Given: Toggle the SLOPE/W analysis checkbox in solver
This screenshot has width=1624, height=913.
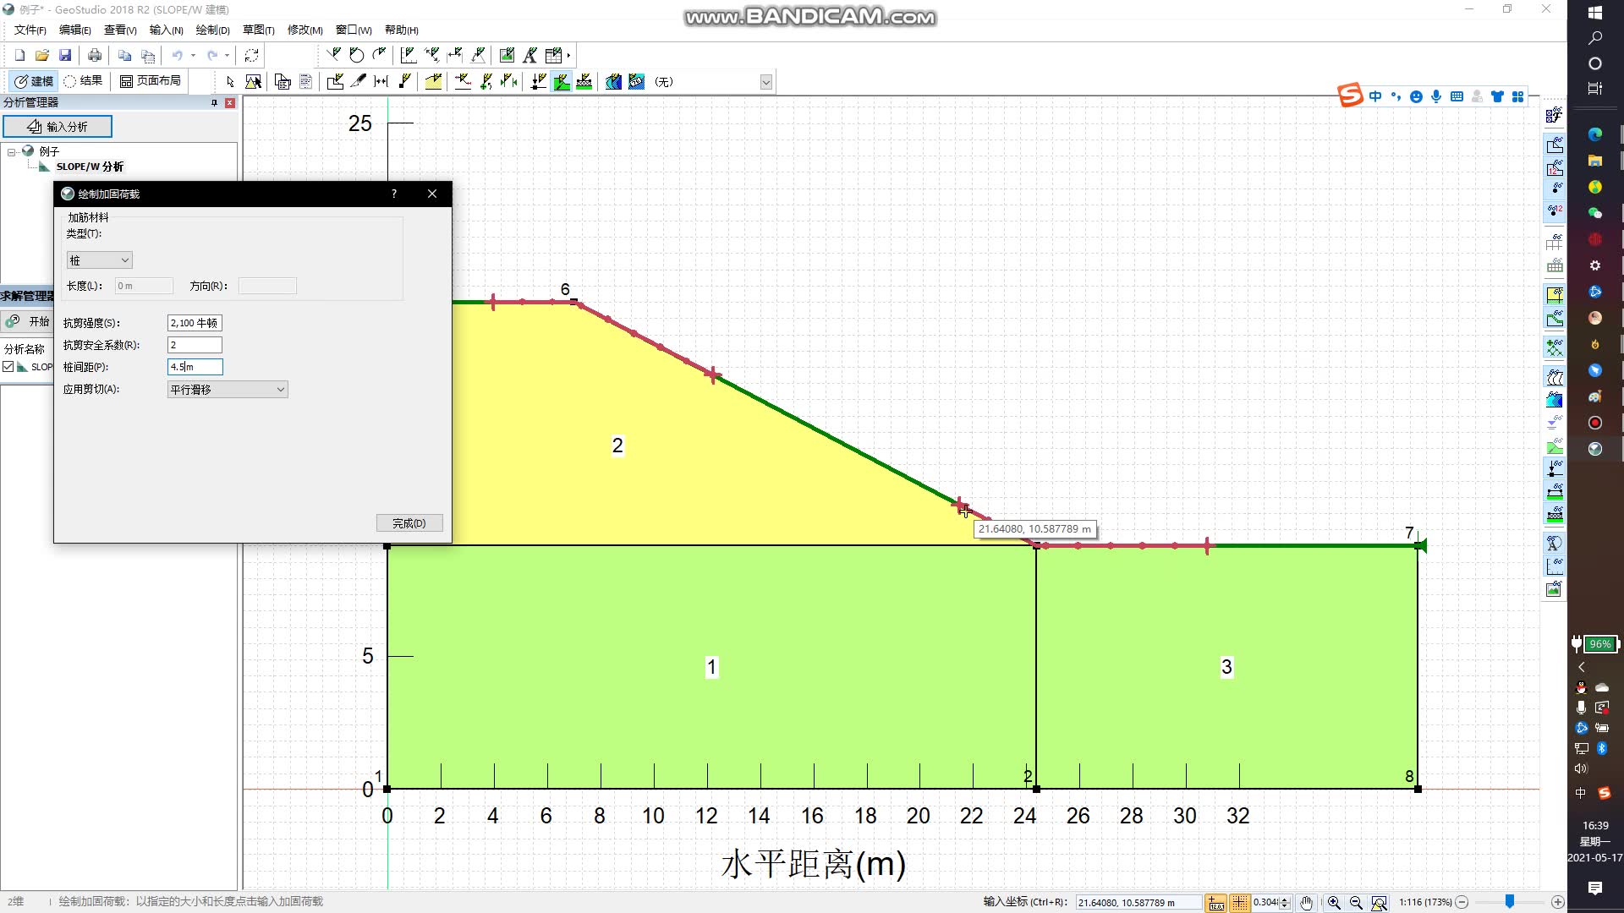Looking at the screenshot, I should [8, 367].
